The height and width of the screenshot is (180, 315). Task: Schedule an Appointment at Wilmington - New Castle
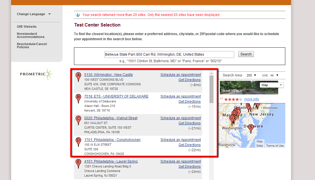click(x=180, y=75)
